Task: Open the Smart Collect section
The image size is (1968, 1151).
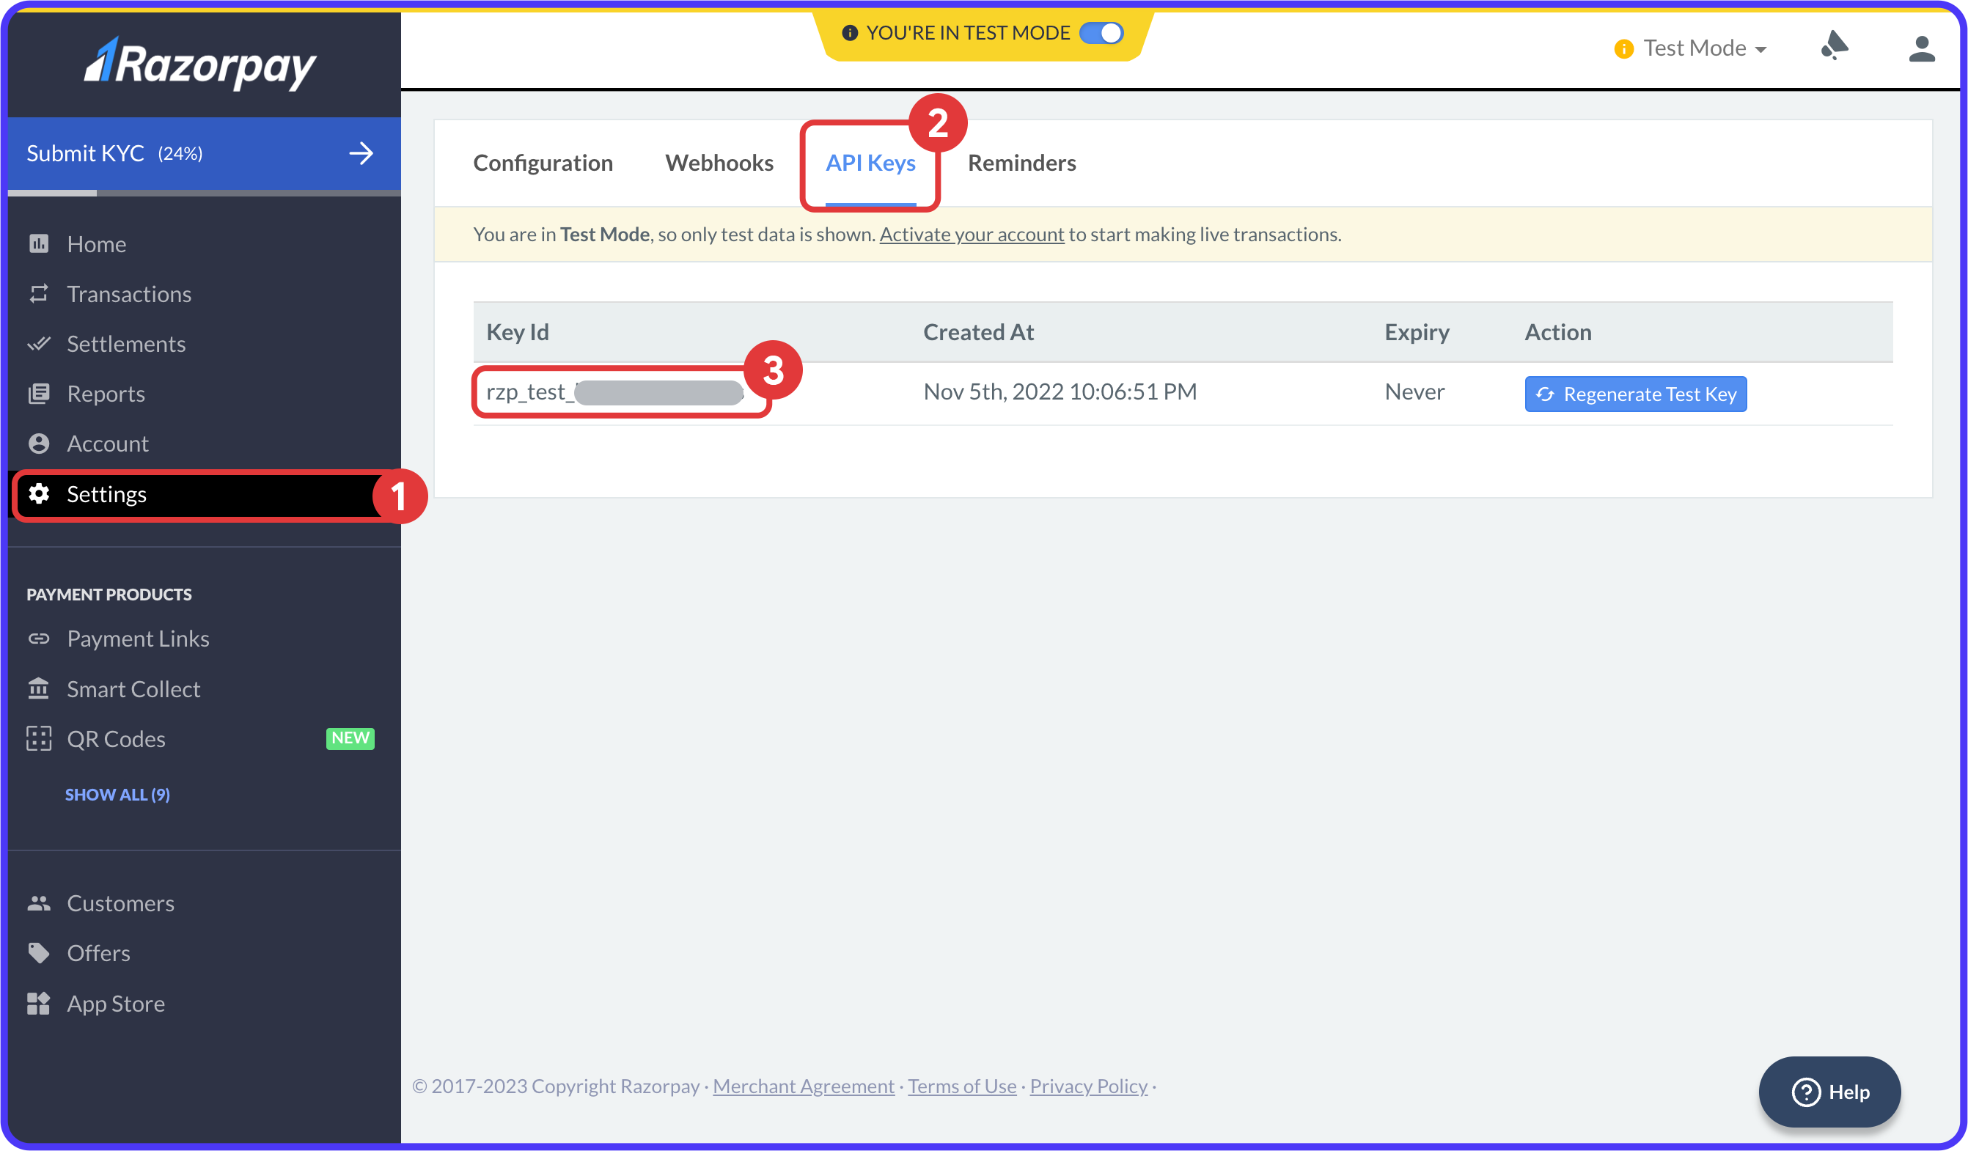Action: click(133, 688)
